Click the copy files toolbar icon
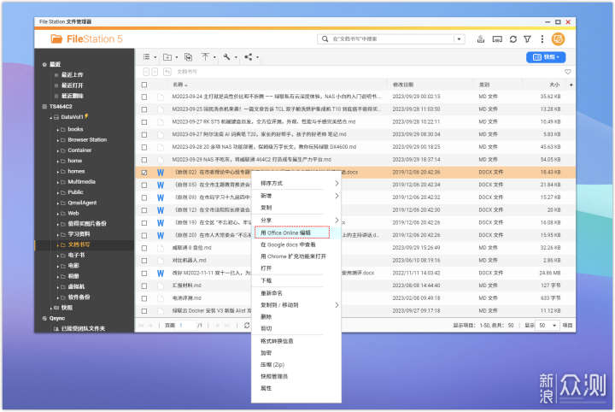The height and width of the screenshot is (412, 615). (x=188, y=57)
